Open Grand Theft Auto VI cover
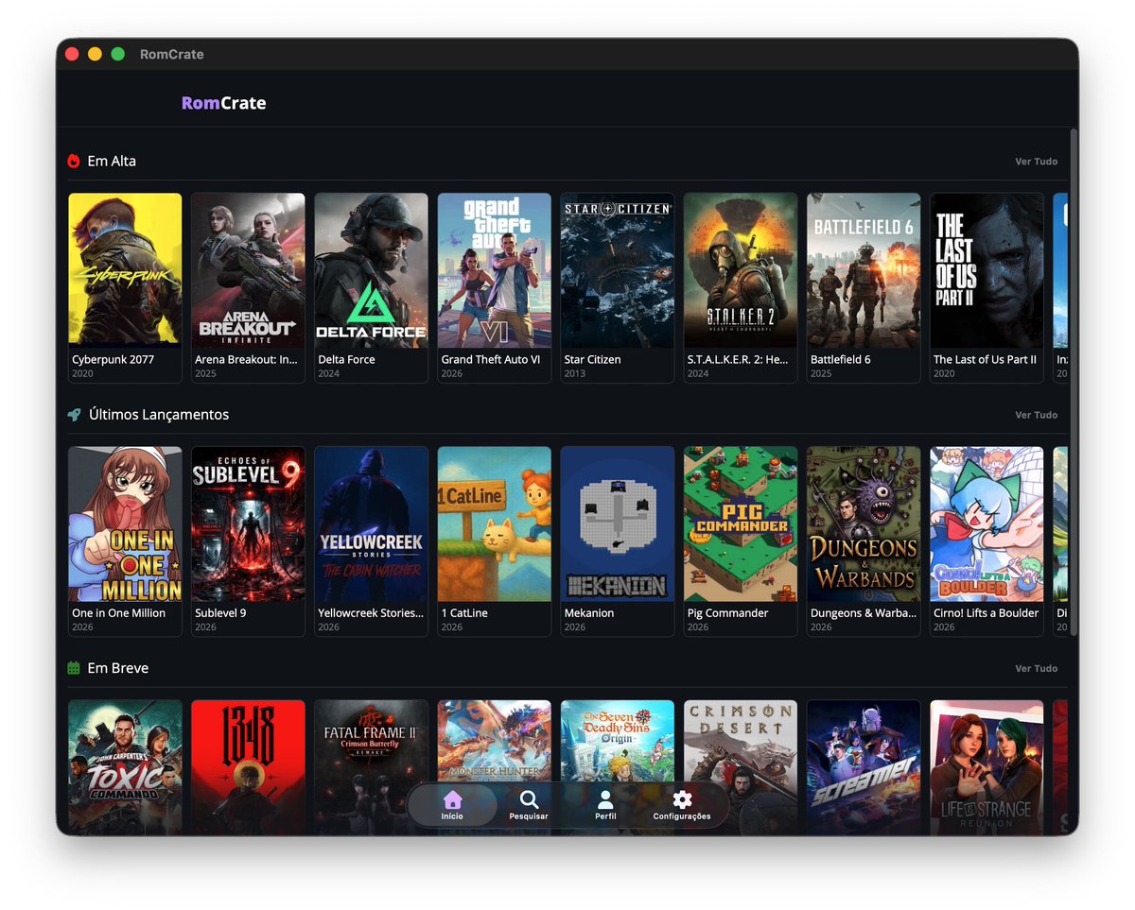Image resolution: width=1135 pixels, height=910 pixels. click(494, 270)
